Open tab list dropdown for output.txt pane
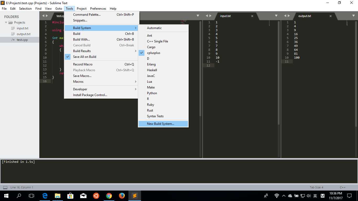The image size is (358, 201). (x=354, y=16)
